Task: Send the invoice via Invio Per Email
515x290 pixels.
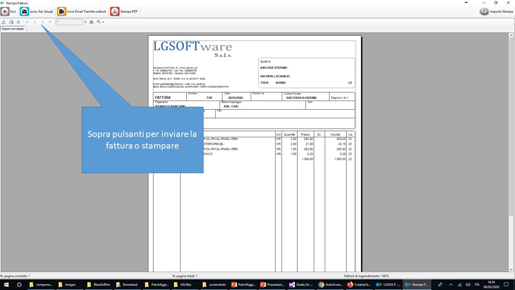Action: 37,12
